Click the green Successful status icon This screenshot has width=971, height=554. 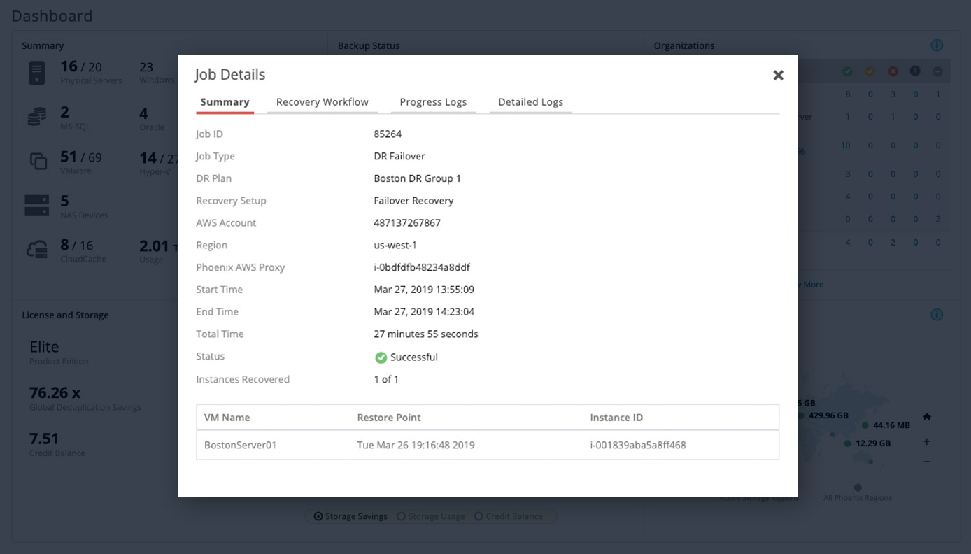point(381,357)
